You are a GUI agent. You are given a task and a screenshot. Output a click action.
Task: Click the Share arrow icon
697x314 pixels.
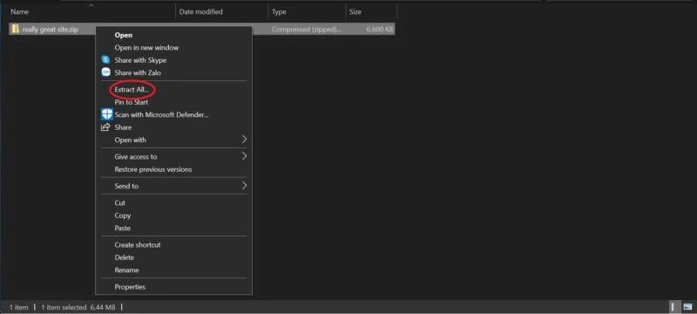[x=105, y=127]
